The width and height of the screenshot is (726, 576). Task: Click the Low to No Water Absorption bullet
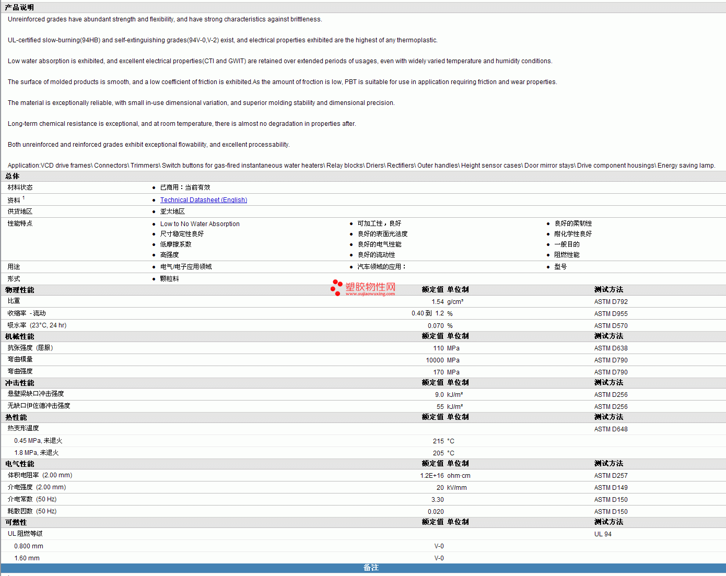pos(200,224)
